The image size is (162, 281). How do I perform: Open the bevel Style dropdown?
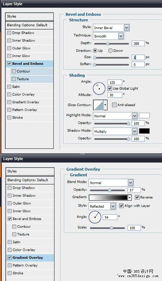tap(127, 28)
